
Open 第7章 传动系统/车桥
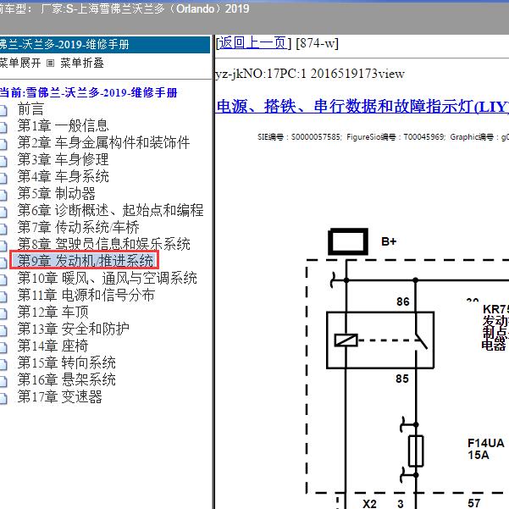[78, 227]
